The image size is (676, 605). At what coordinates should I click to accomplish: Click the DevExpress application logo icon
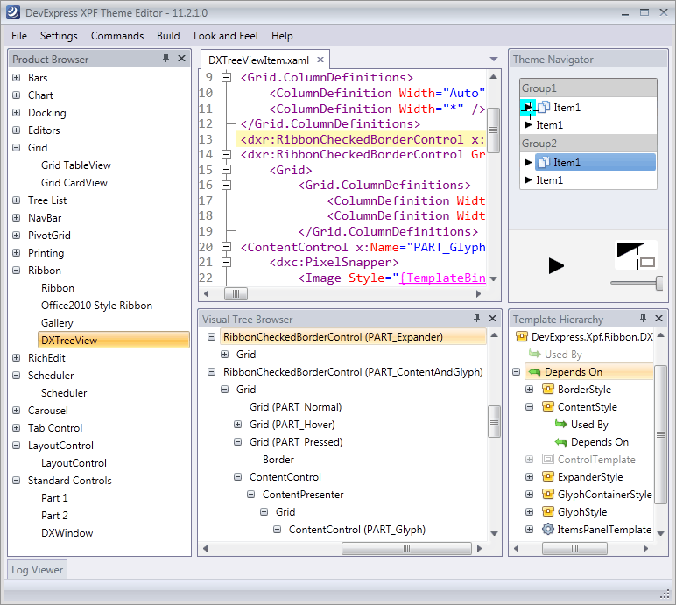coord(13,12)
